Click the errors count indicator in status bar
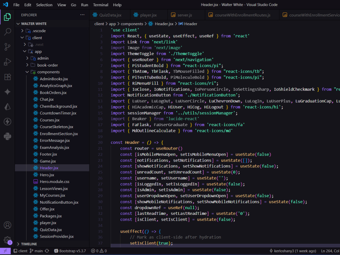The image size is (340, 255). [95, 251]
